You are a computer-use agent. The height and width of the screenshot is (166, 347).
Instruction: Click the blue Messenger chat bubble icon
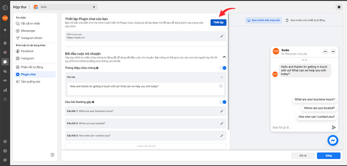[x=333, y=140]
